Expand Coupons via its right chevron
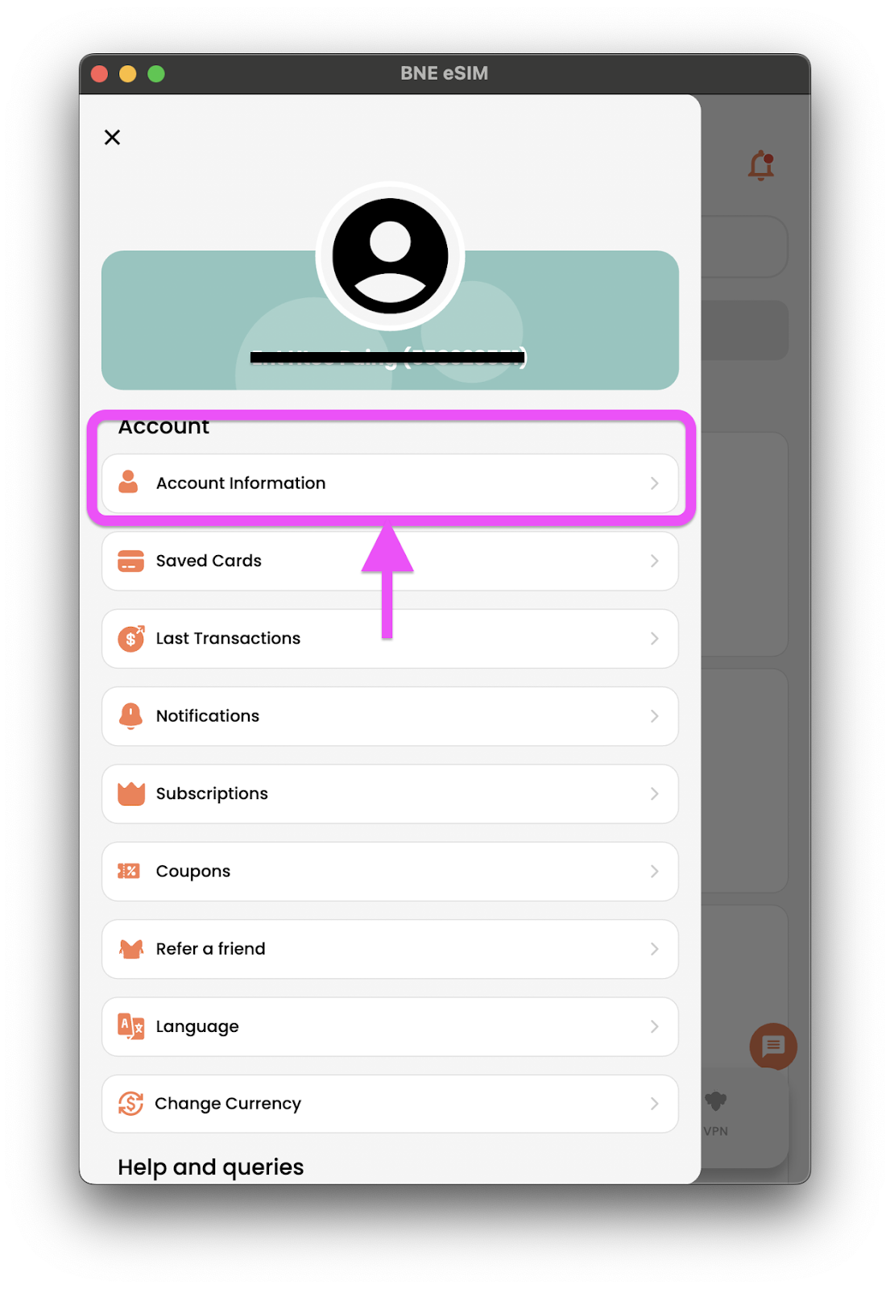Viewport: 890px width, 1289px height. tap(654, 872)
